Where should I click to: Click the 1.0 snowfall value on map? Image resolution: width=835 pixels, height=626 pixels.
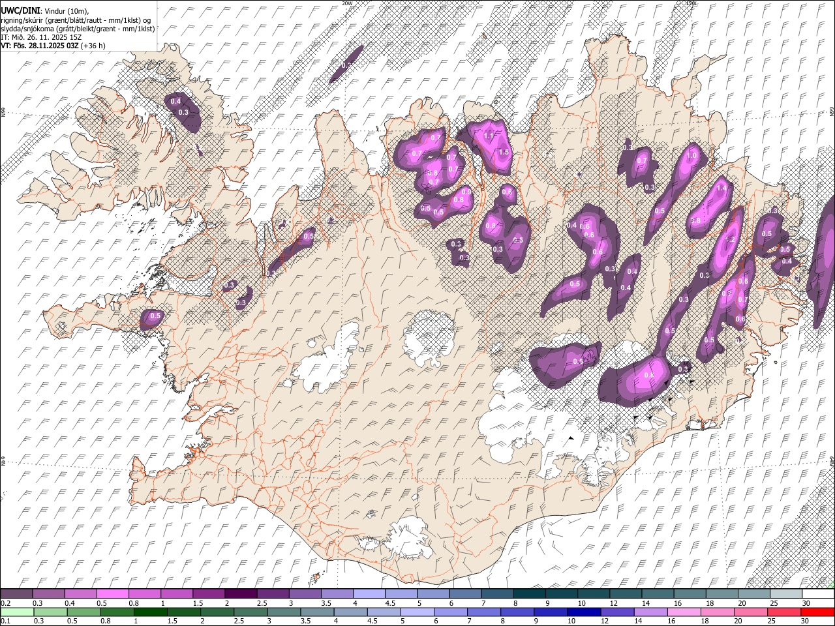pos(692,156)
